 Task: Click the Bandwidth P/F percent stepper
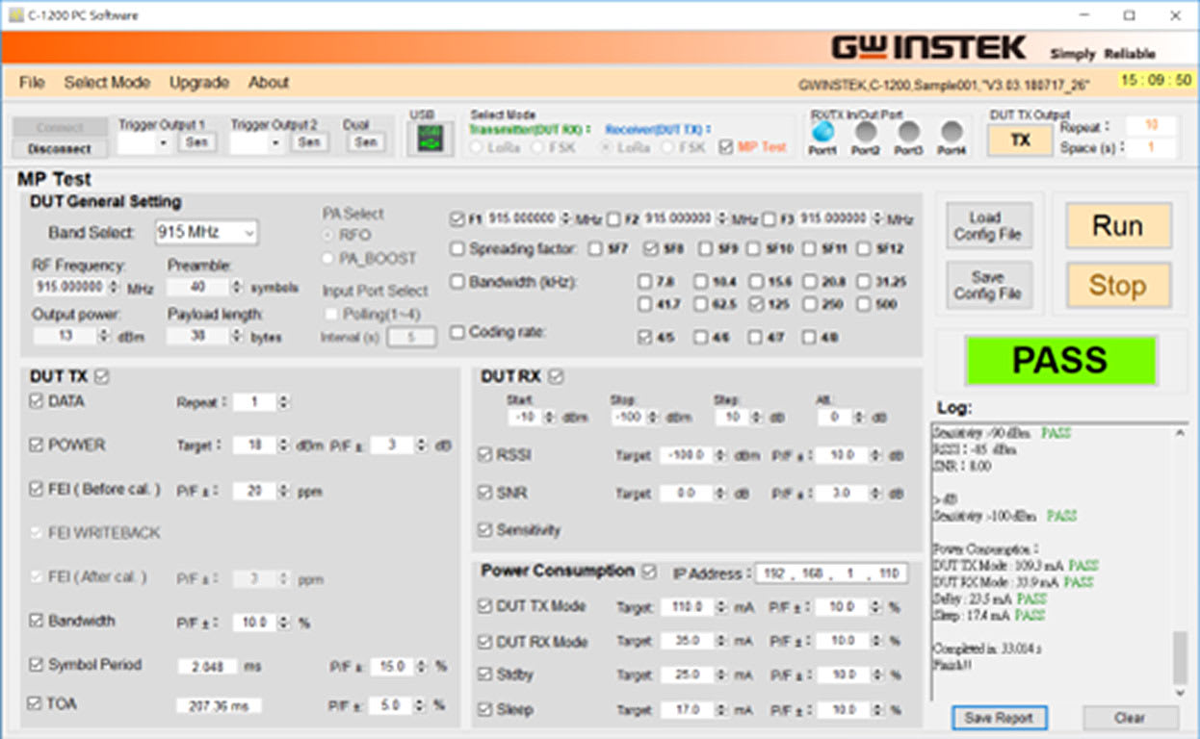tap(282, 624)
